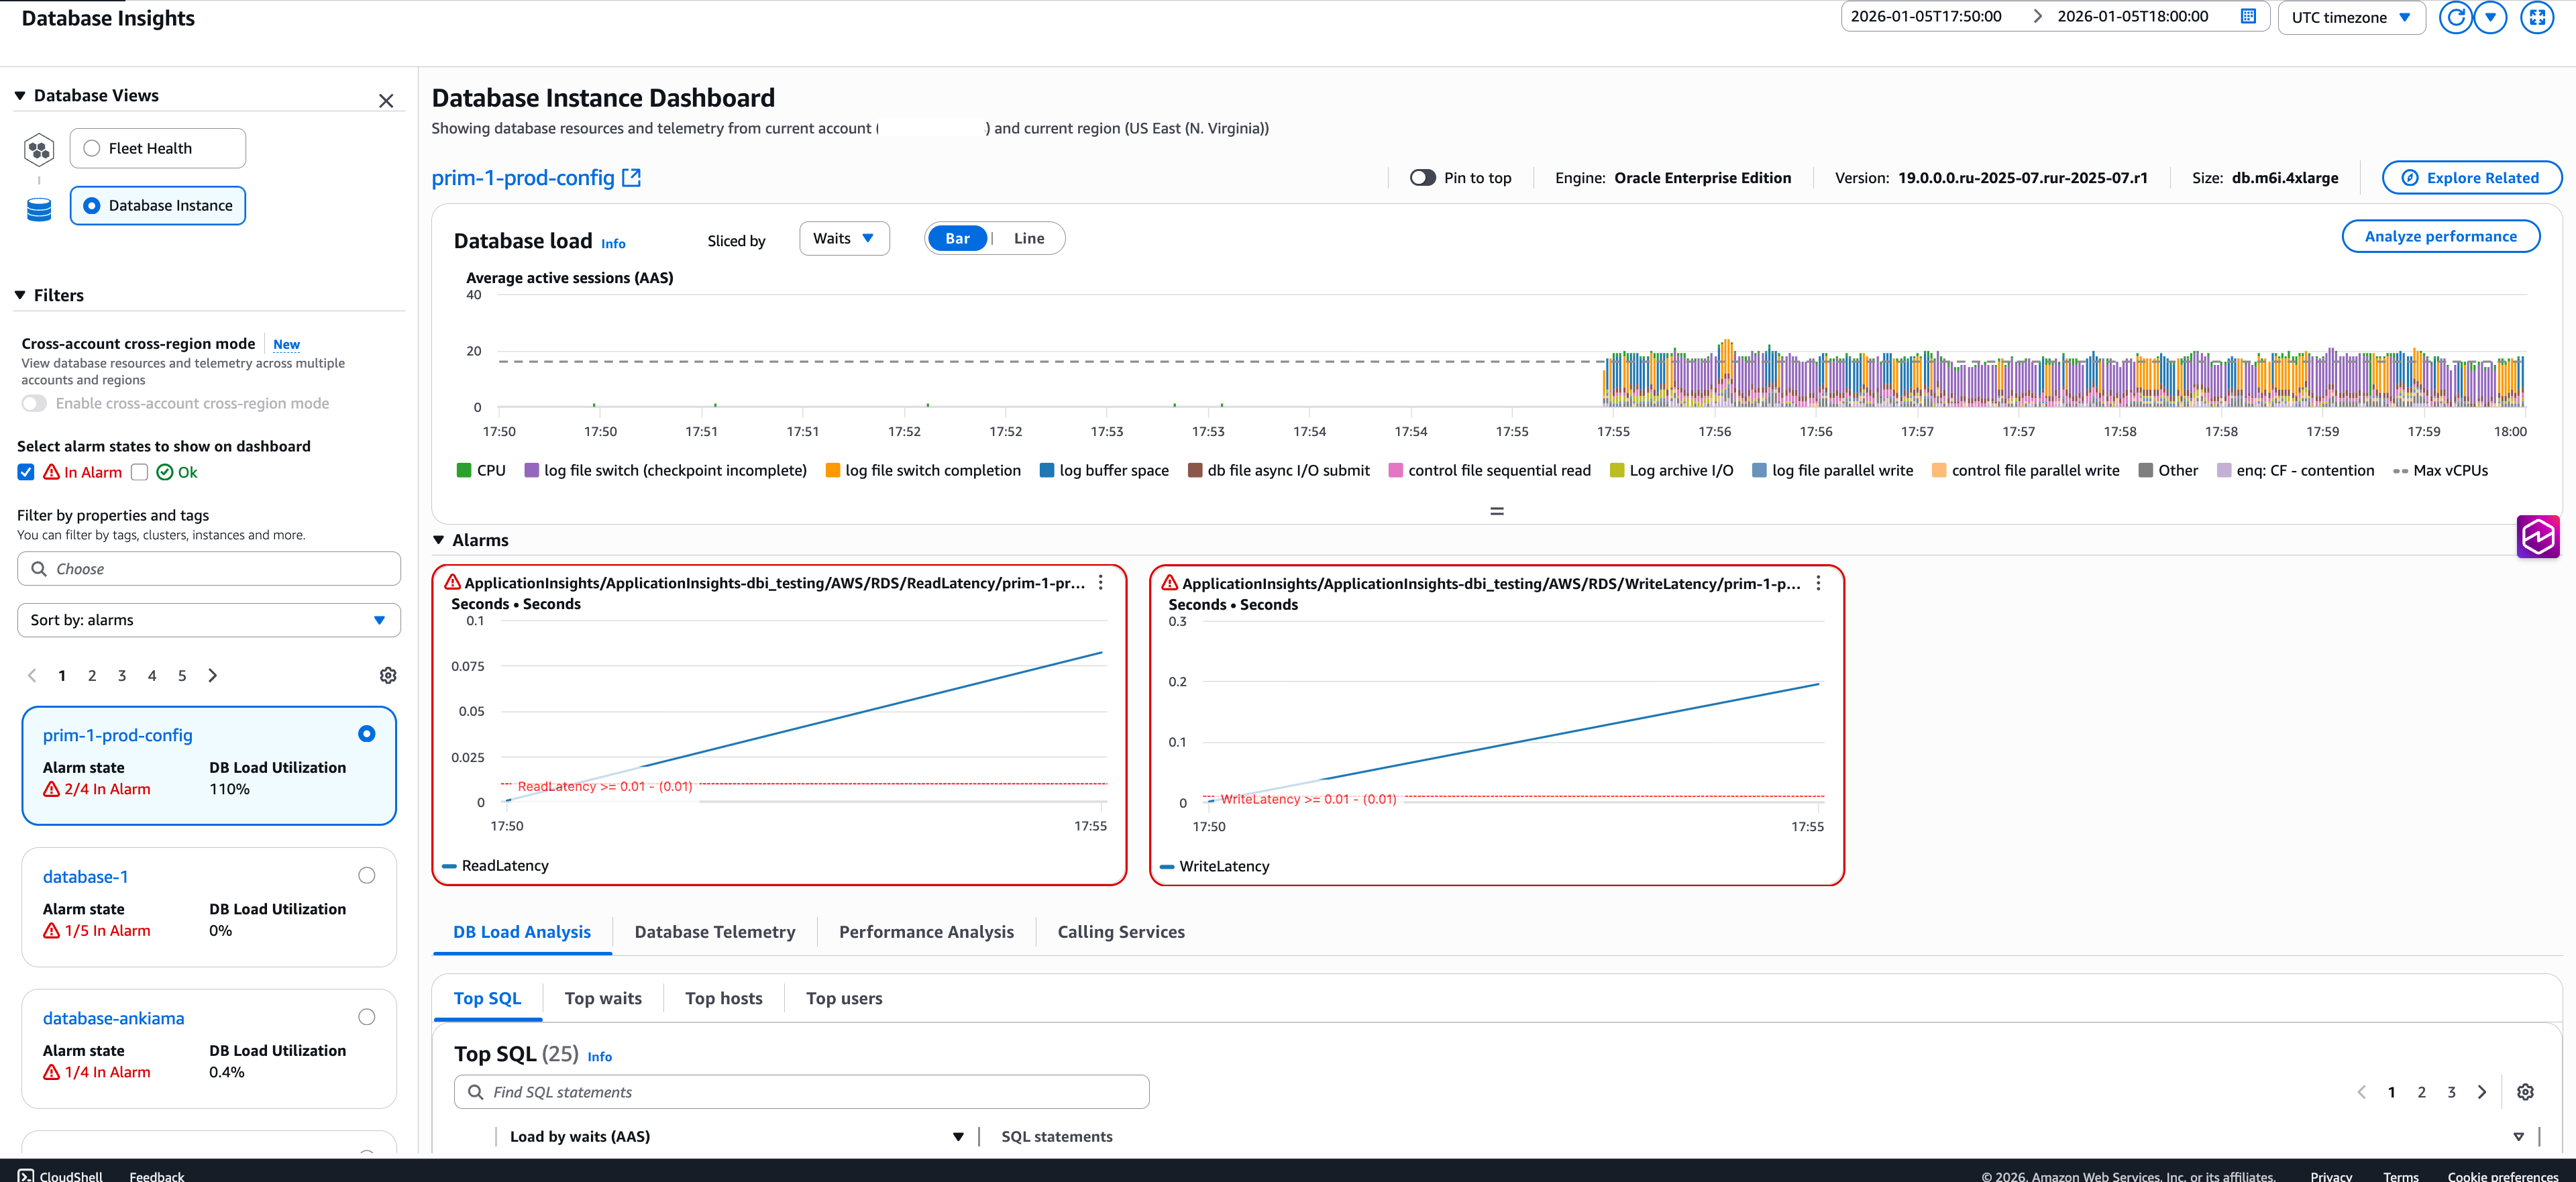The height and width of the screenshot is (1182, 2576).
Task: Click the purple assistant icon
Action: (x=2538, y=537)
